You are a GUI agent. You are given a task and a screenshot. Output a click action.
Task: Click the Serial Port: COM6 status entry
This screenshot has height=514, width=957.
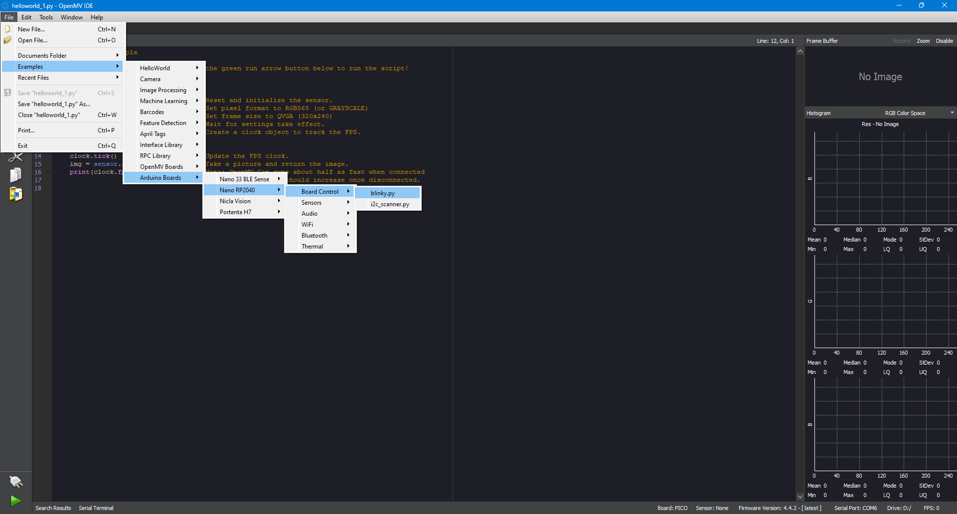click(856, 508)
